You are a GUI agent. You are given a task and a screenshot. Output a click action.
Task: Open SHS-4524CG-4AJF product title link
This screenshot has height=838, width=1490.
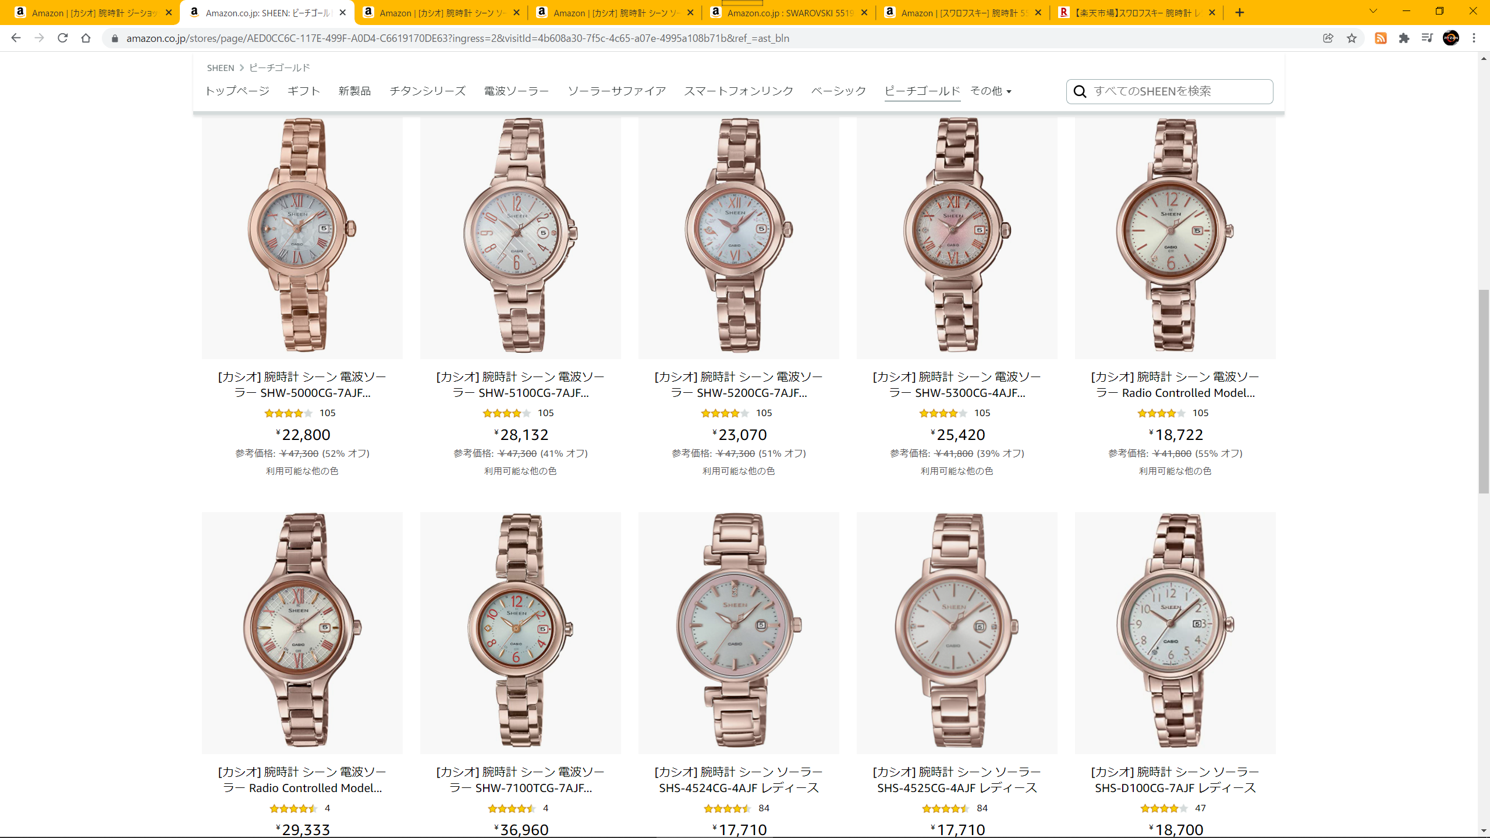pyautogui.click(x=739, y=780)
